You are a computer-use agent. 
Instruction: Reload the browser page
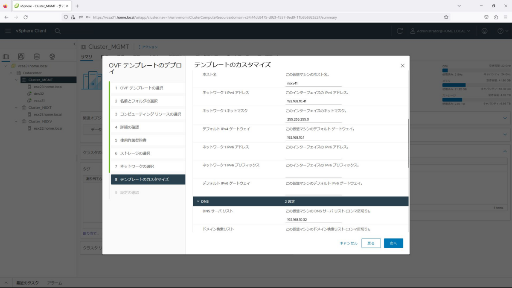pos(26,17)
